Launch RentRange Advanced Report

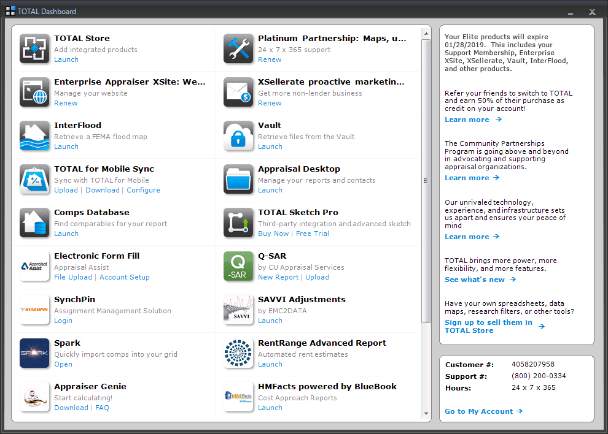coord(270,364)
